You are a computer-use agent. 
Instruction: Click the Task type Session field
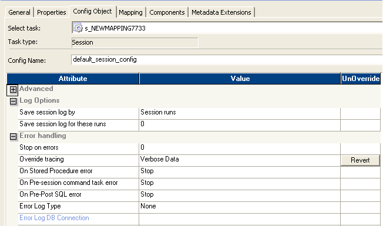coord(135,42)
